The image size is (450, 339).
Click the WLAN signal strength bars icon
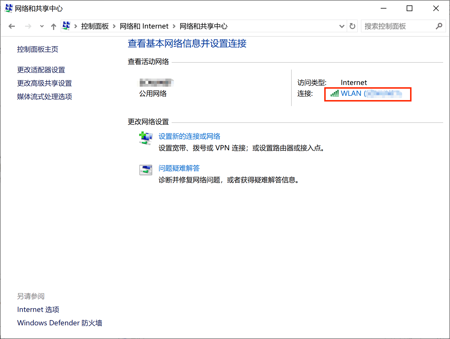tap(335, 94)
